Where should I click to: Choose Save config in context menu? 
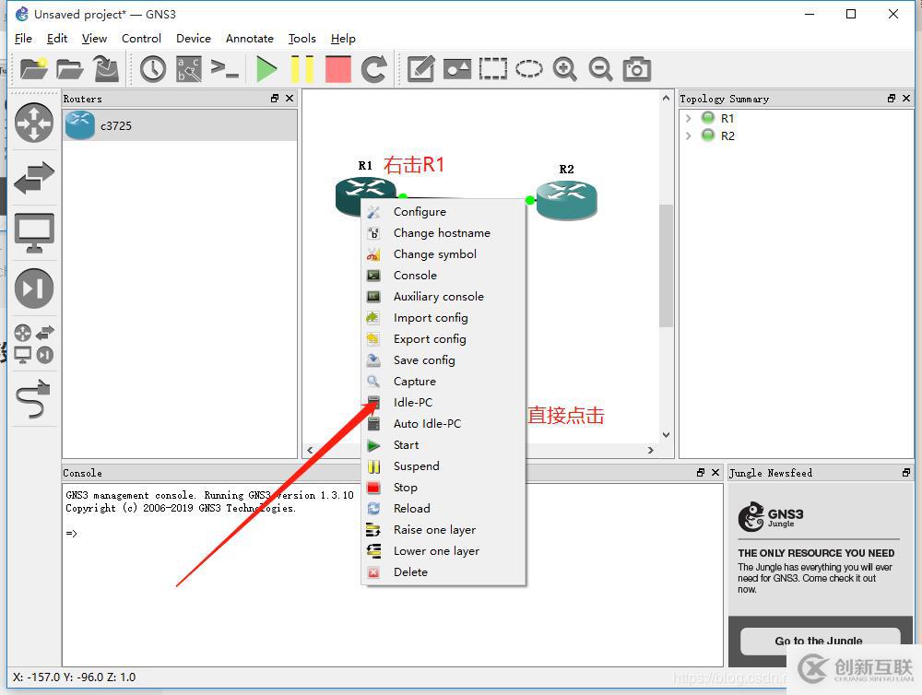(443, 359)
